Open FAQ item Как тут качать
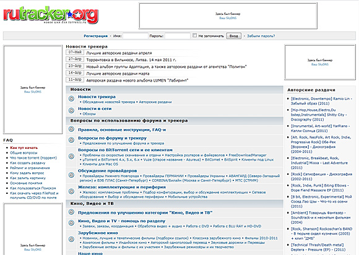 (24, 148)
